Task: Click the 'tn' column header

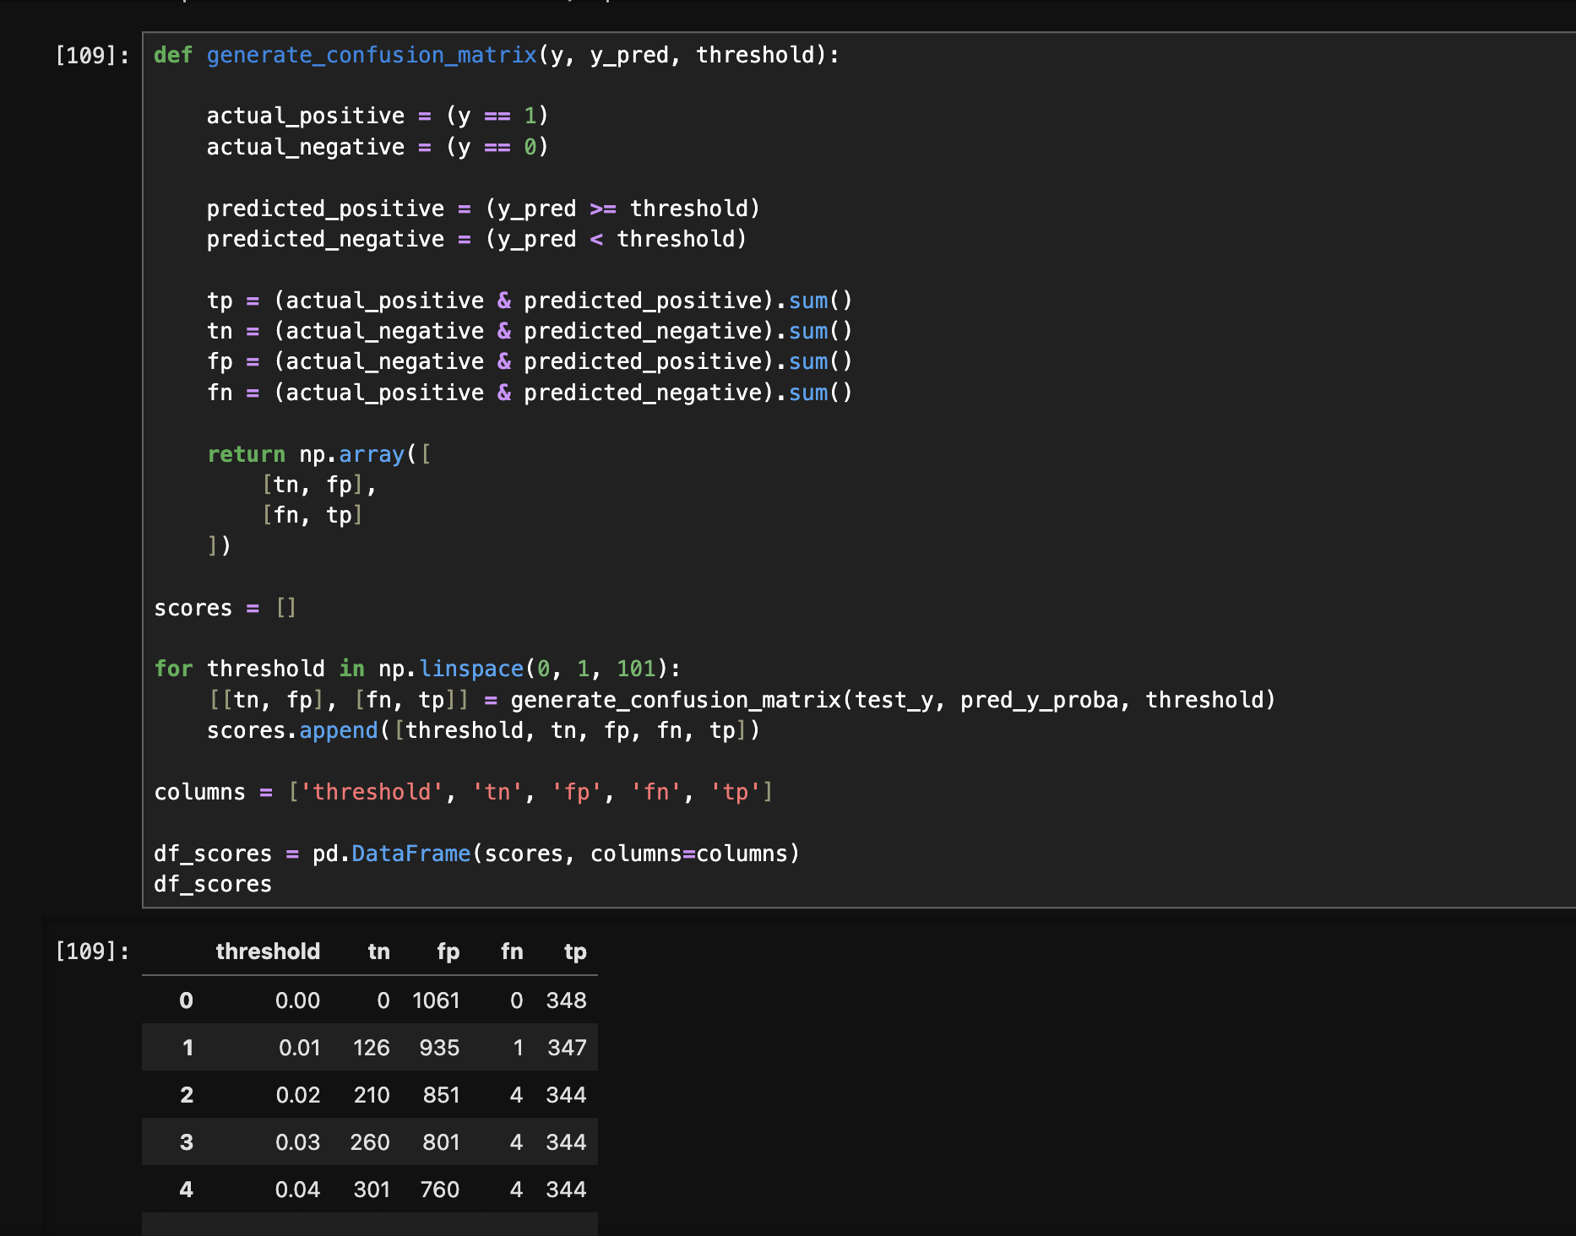Action: [378, 951]
